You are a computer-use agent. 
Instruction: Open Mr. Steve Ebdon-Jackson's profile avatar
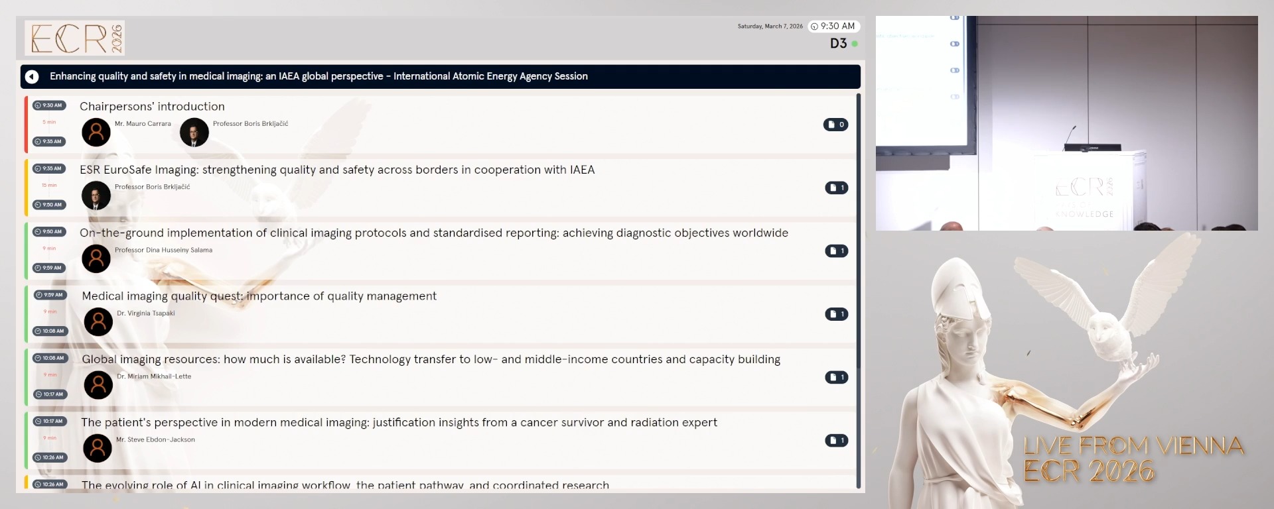98,449
